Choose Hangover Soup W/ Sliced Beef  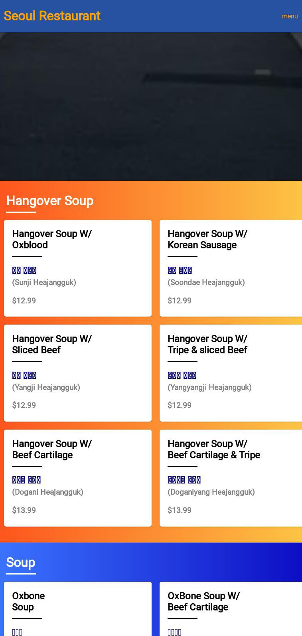point(78,373)
